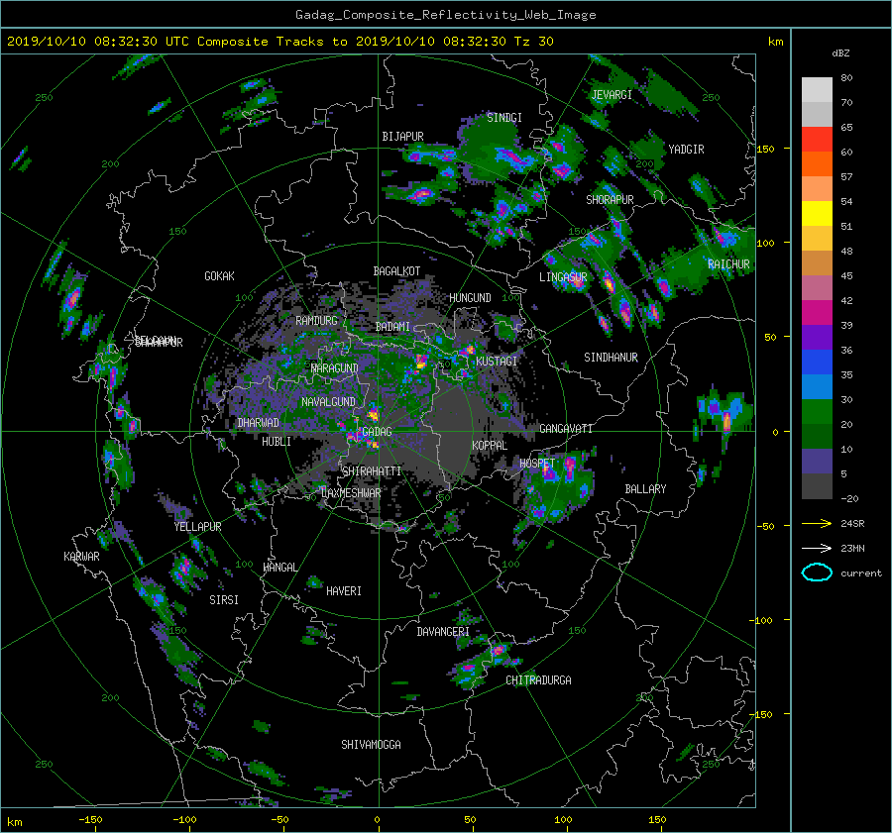Click the BAGALKOT city label
The height and width of the screenshot is (833, 892).
[x=396, y=271]
